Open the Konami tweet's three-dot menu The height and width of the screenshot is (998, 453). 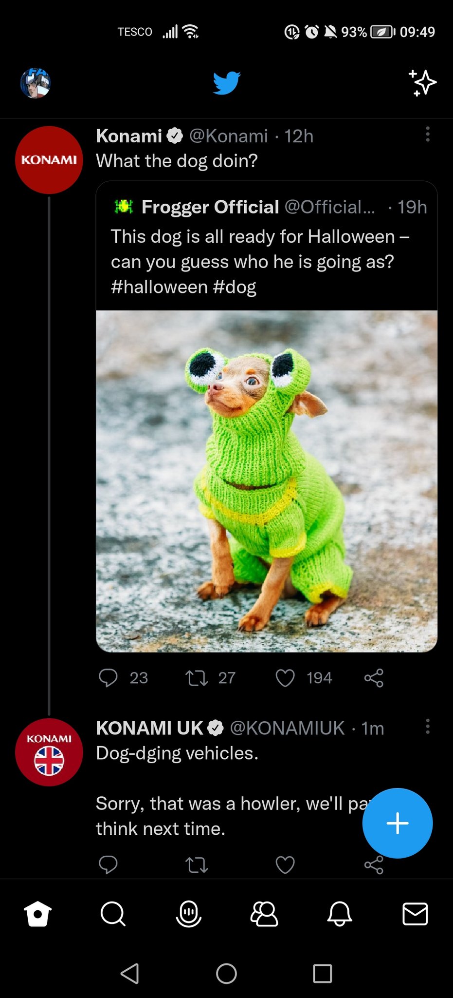tap(428, 134)
